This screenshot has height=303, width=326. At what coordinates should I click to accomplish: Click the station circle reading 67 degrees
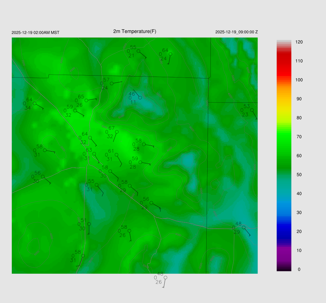coord(117,132)
